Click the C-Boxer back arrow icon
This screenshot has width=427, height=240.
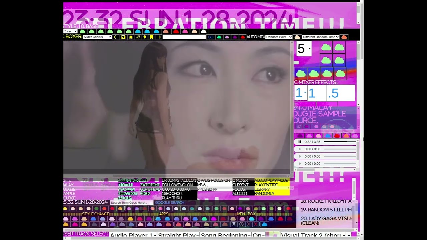116,37
